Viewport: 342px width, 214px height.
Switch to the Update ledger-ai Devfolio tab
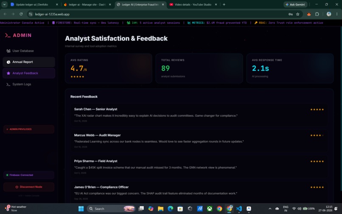[32, 4]
